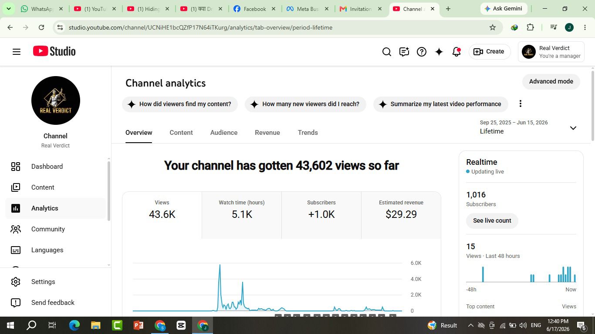Close the WhatsApp browser tab
Viewport: 595px width, 334px height.
coord(61,9)
